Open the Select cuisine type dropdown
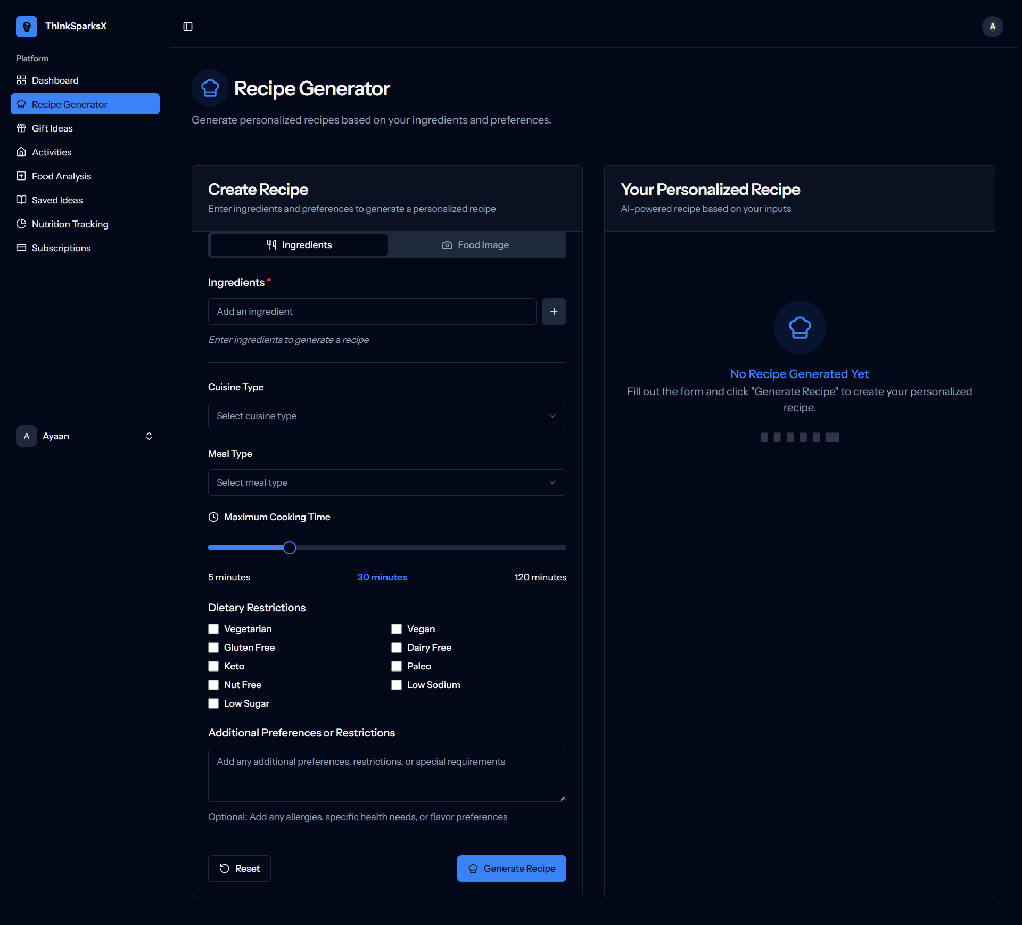This screenshot has height=925, width=1022. point(386,416)
